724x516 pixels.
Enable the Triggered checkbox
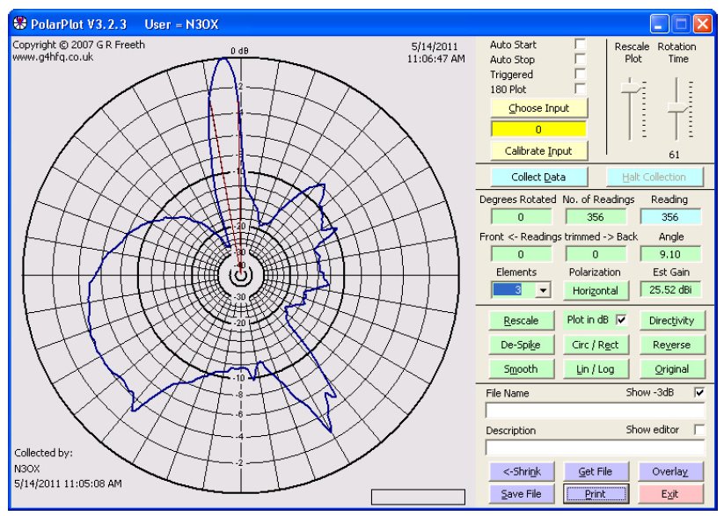pos(580,74)
